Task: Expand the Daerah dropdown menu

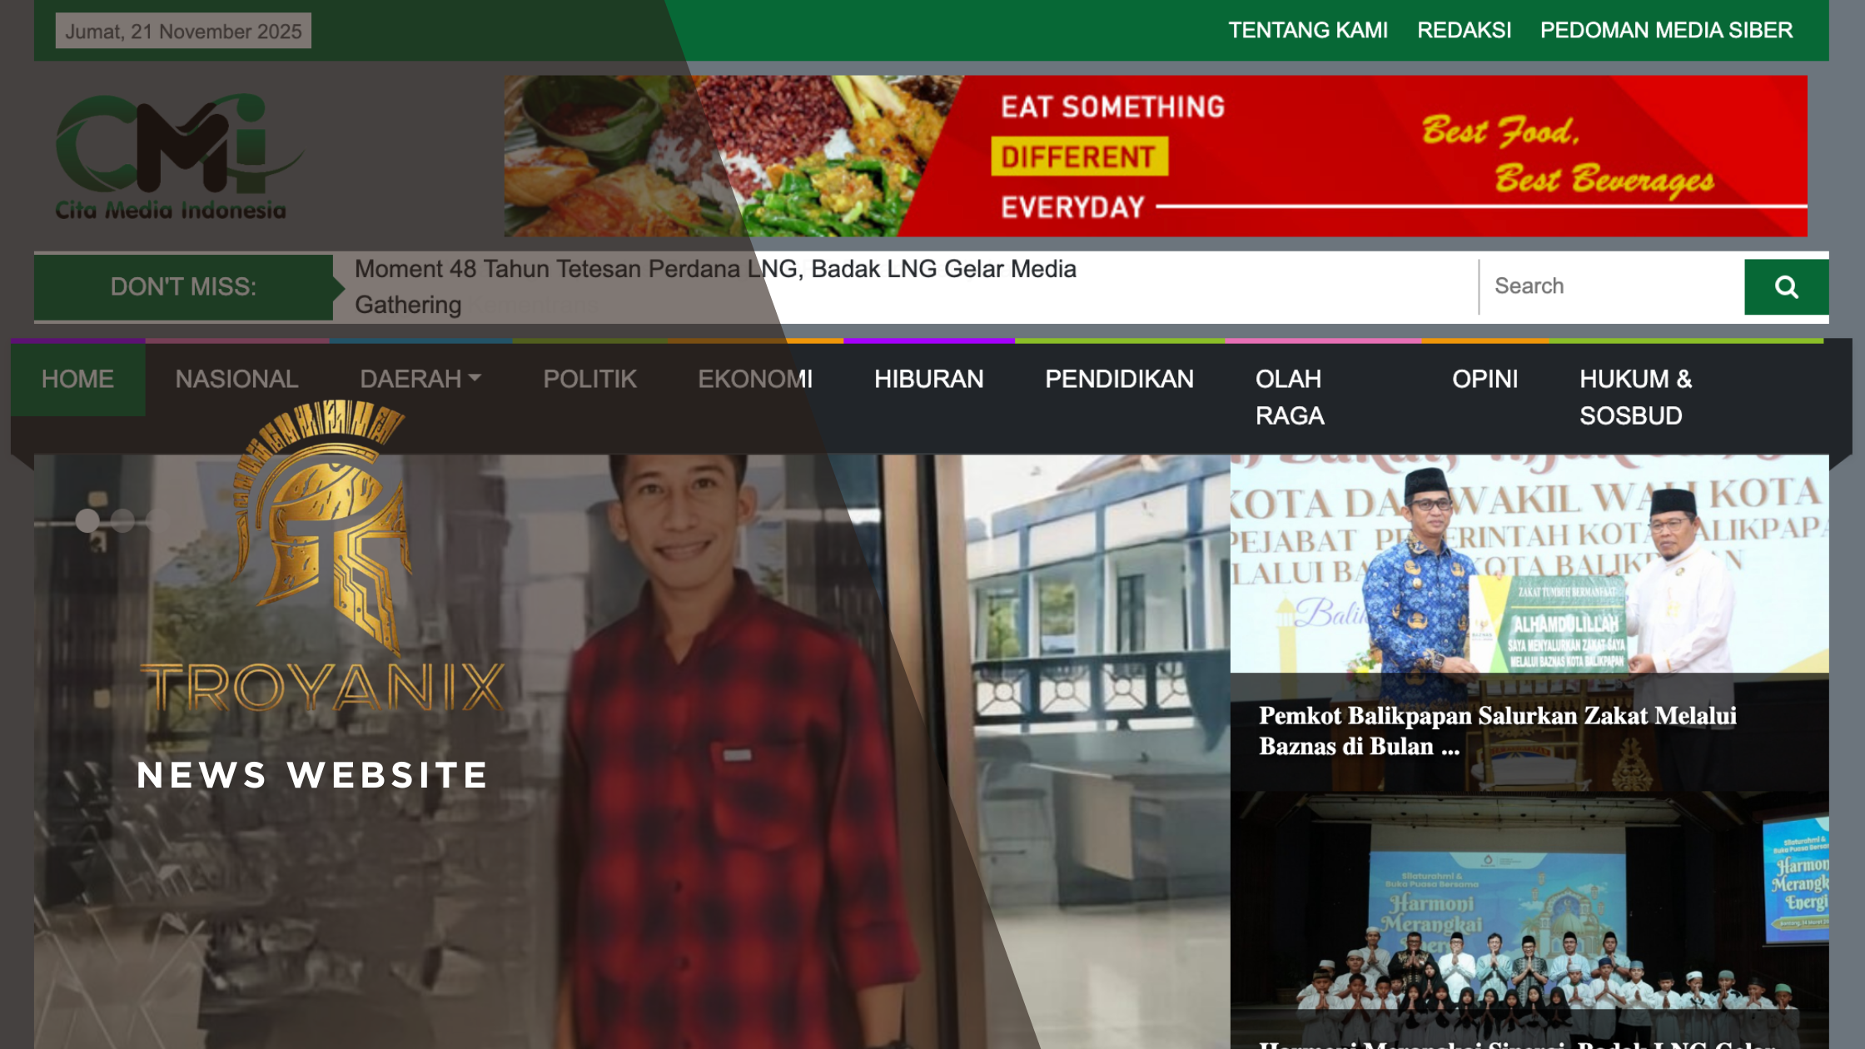Action: 420,380
